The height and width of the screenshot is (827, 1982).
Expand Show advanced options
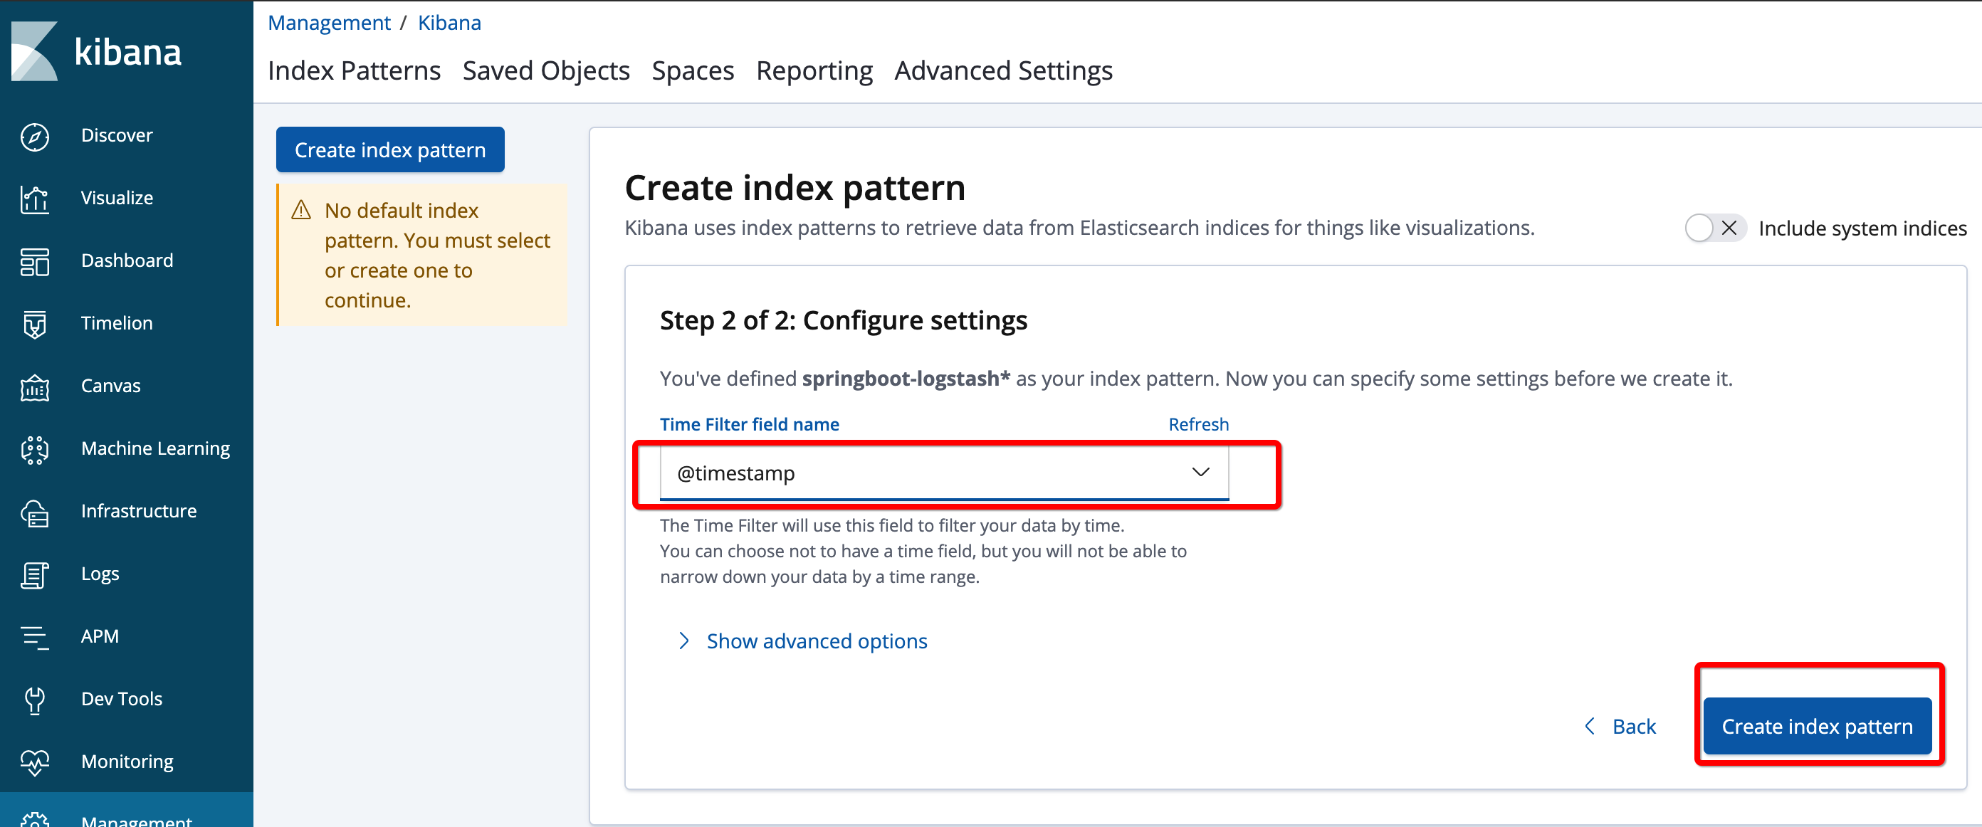[x=802, y=641]
